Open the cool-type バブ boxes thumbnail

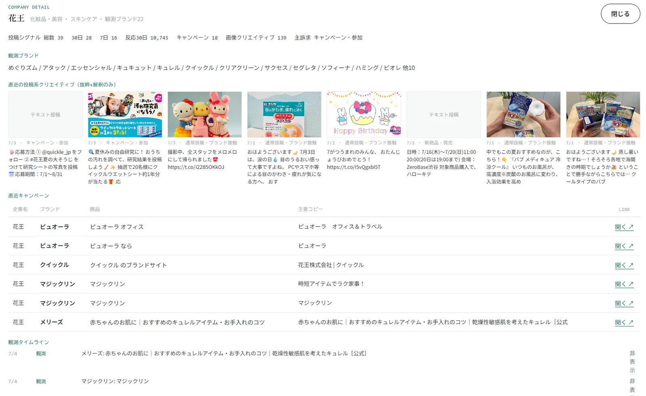point(603,114)
